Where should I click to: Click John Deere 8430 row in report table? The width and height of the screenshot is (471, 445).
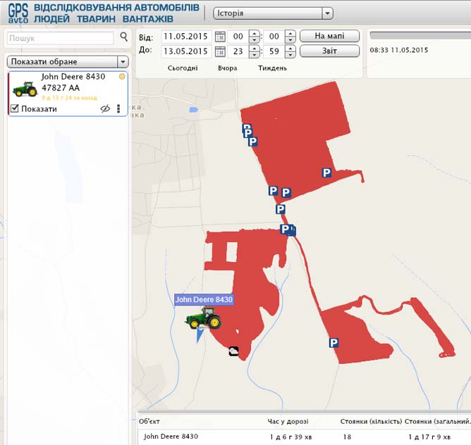pos(305,437)
